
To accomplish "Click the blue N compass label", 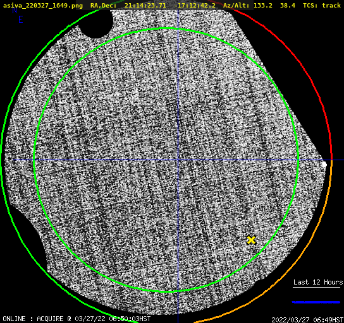I will tap(15, 10).
